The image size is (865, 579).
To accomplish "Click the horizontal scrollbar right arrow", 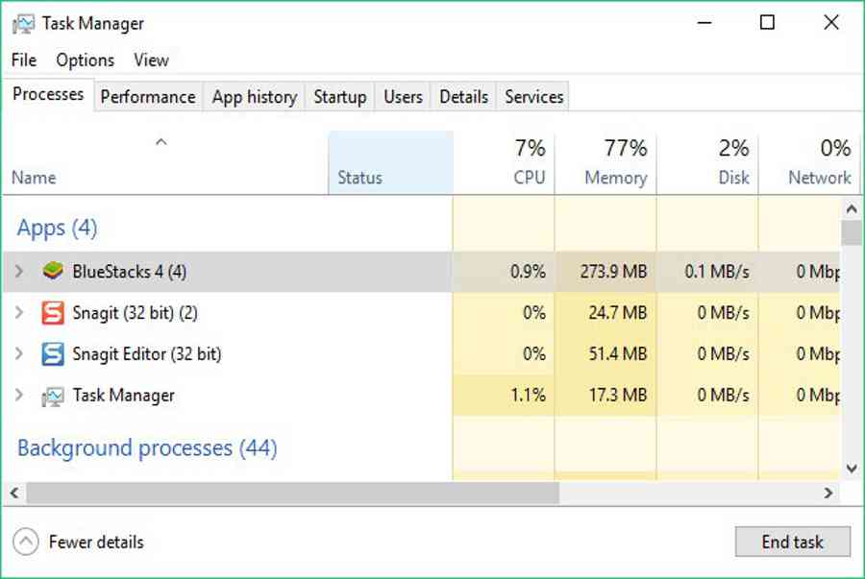I will coord(828,493).
